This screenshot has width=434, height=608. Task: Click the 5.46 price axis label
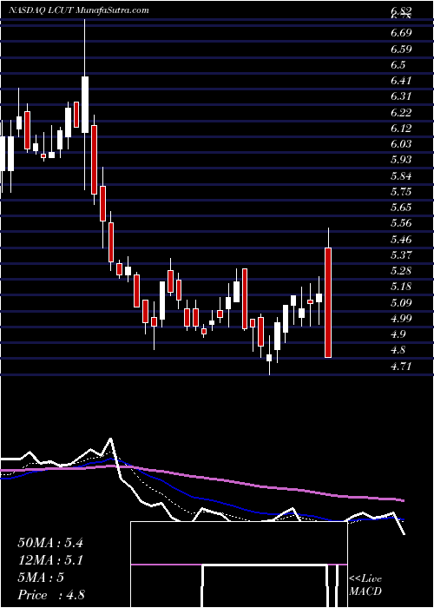pyautogui.click(x=401, y=239)
